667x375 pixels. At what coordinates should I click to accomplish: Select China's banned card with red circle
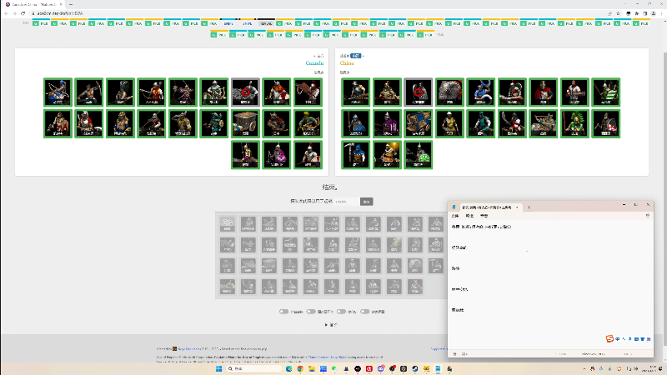tap(419, 92)
